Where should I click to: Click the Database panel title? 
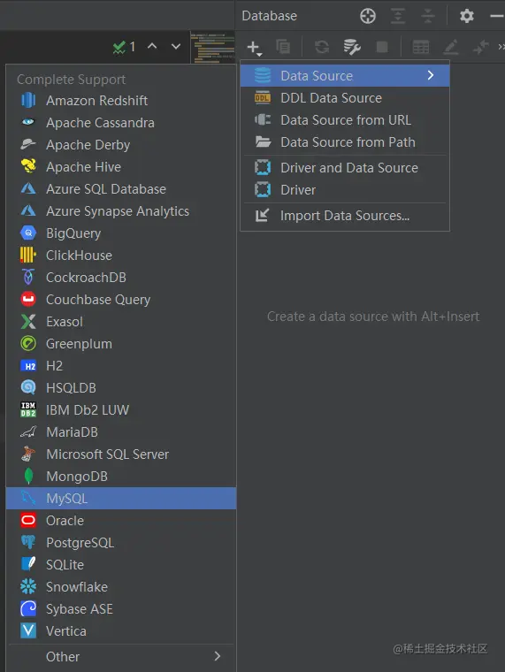pyautogui.click(x=269, y=16)
